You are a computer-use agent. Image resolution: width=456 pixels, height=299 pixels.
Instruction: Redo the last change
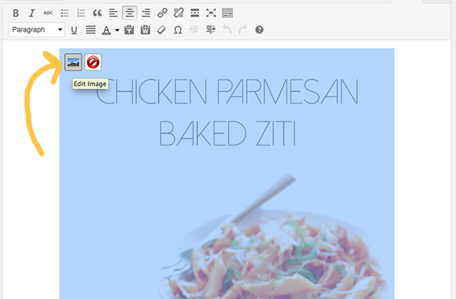(x=243, y=30)
